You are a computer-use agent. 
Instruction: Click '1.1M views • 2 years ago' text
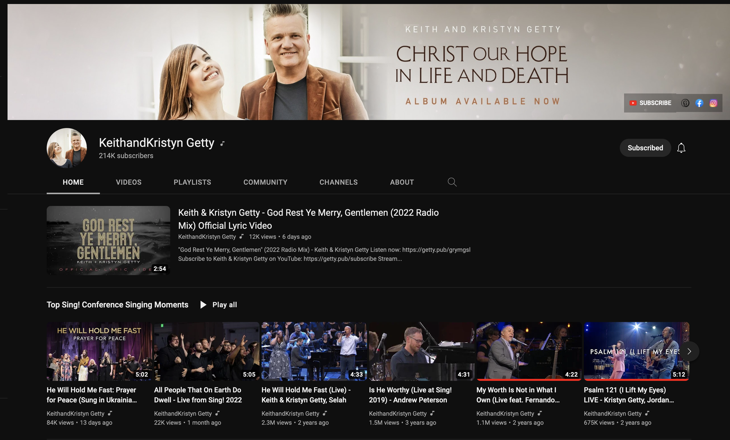510,422
